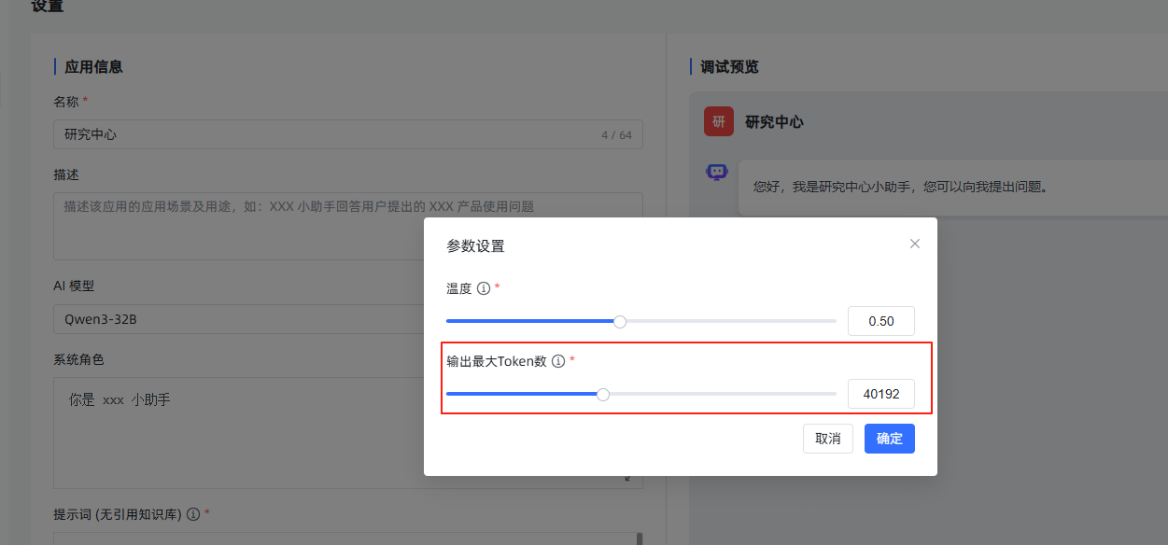
Task: Click the 输出最大Token数 info icon
Action: pyautogui.click(x=558, y=361)
